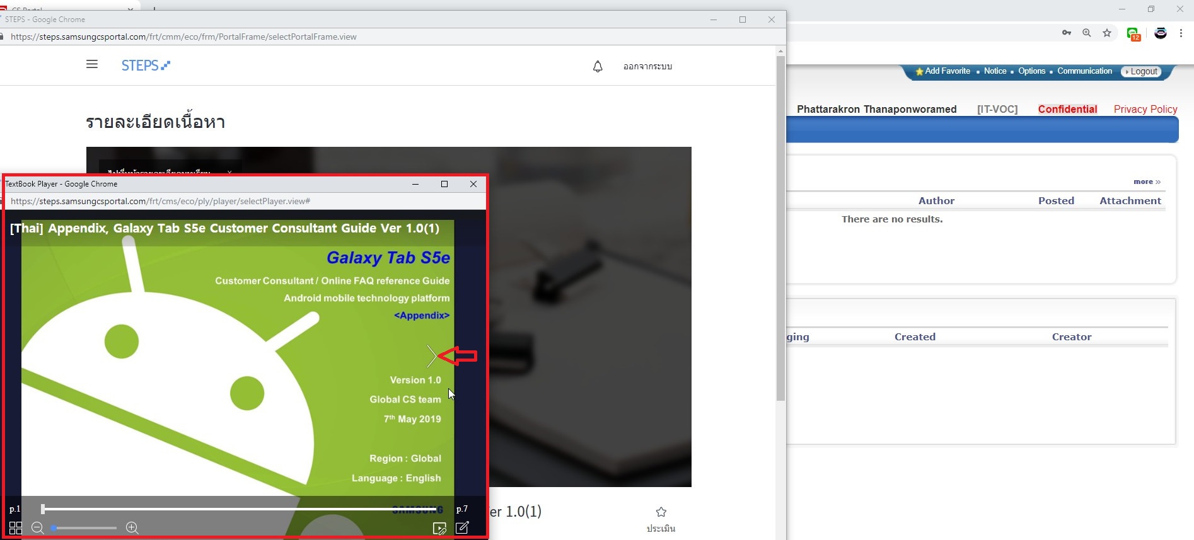
Task: Click the more » link in the portal panel
Action: (1147, 181)
